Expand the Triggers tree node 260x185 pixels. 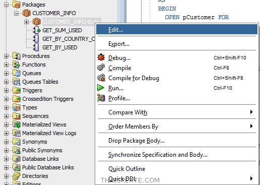(x=6, y=90)
